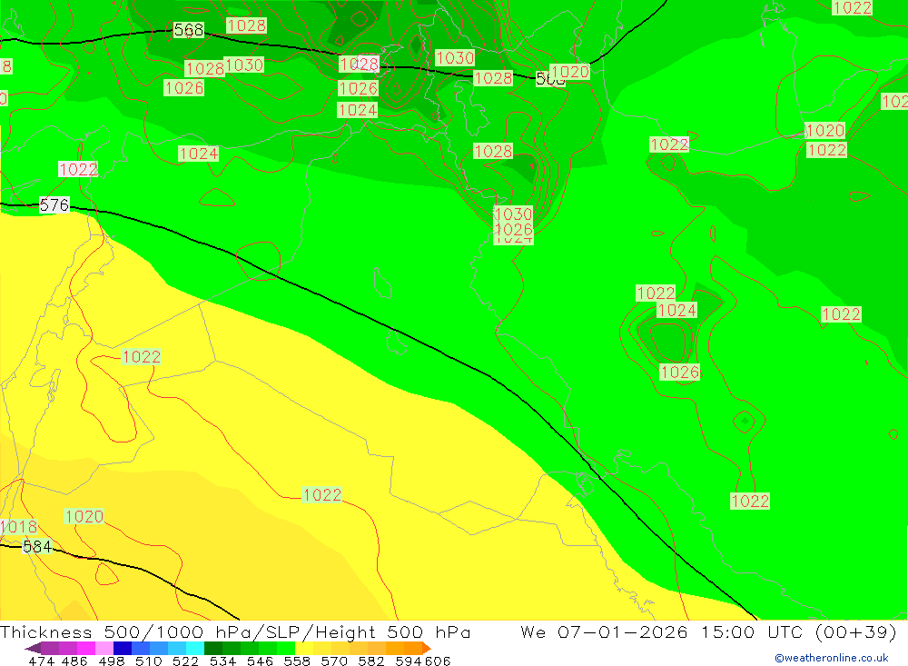Click the light pink legend swatch above 498
The height and width of the screenshot is (666, 908).
[104, 648]
